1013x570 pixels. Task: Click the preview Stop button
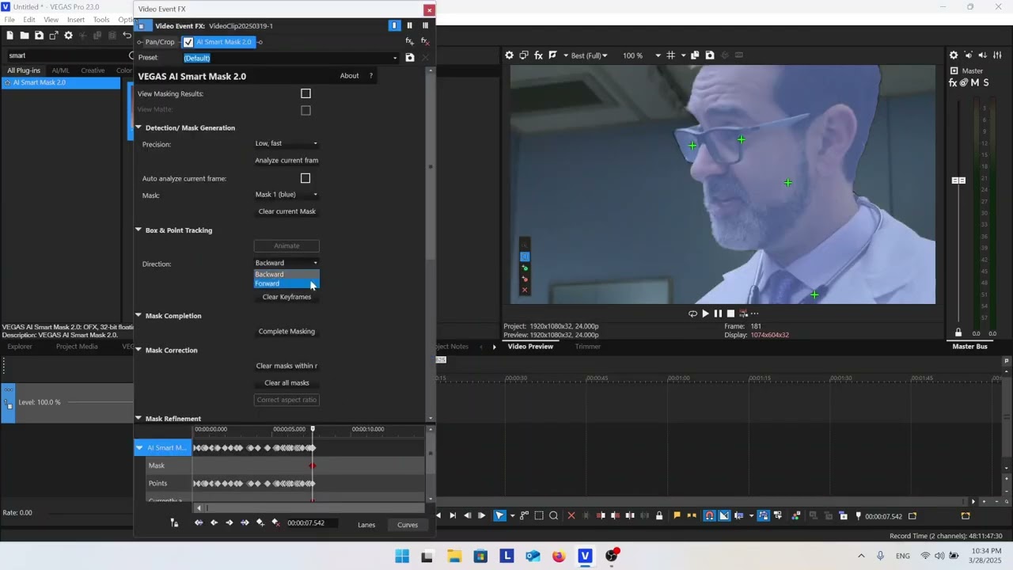[x=730, y=313]
